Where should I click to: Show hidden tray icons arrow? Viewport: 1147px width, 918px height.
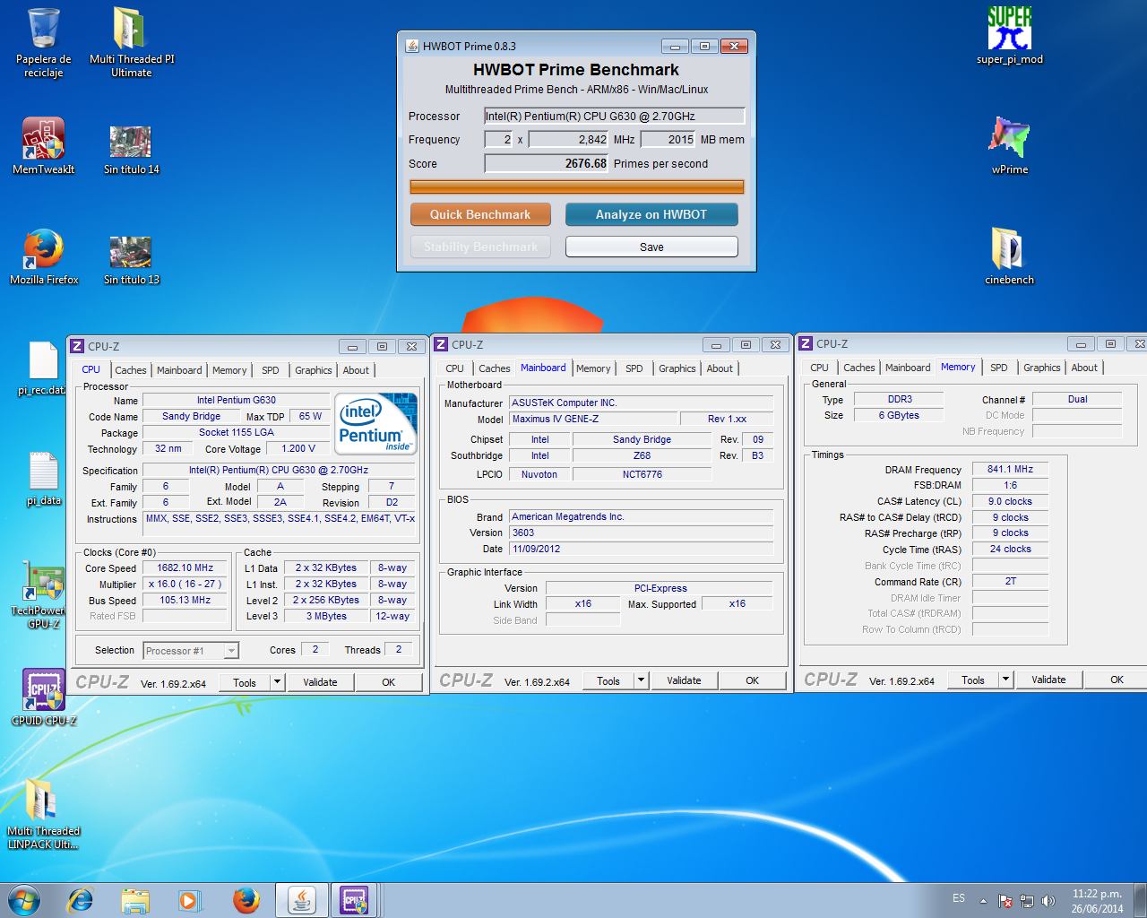coord(983,901)
